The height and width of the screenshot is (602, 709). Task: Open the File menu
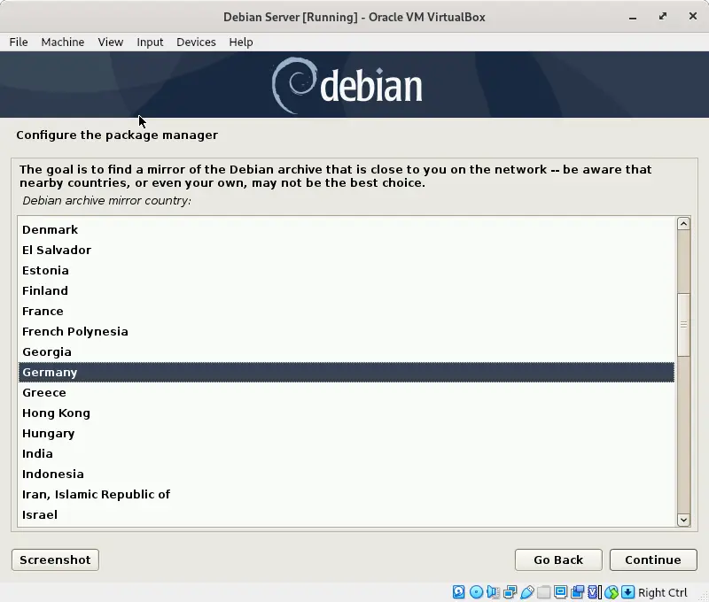coord(19,42)
